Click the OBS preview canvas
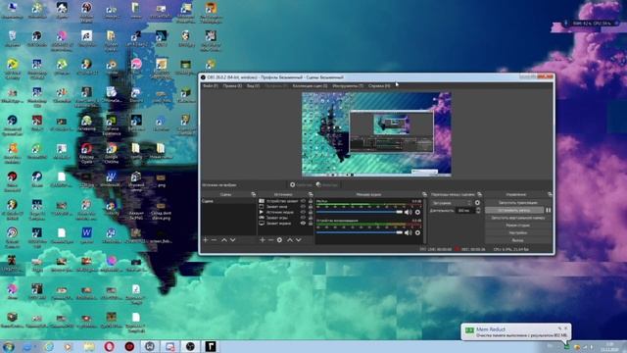Viewport: 627px width, 353px height. (376, 134)
